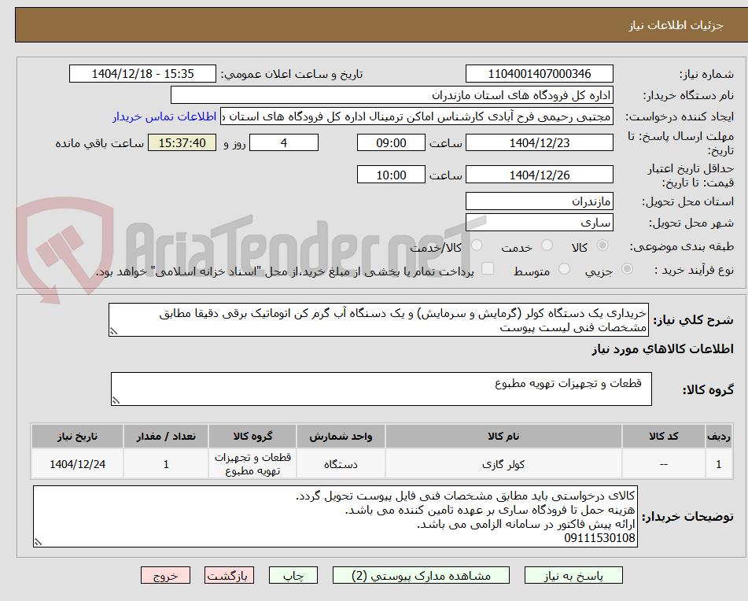Click the remaining days field 4
The width and height of the screenshot is (748, 601).
[284, 142]
